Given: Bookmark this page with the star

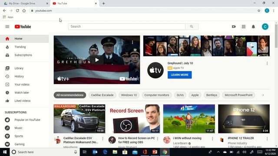Looking at the screenshot, I should (259, 10).
